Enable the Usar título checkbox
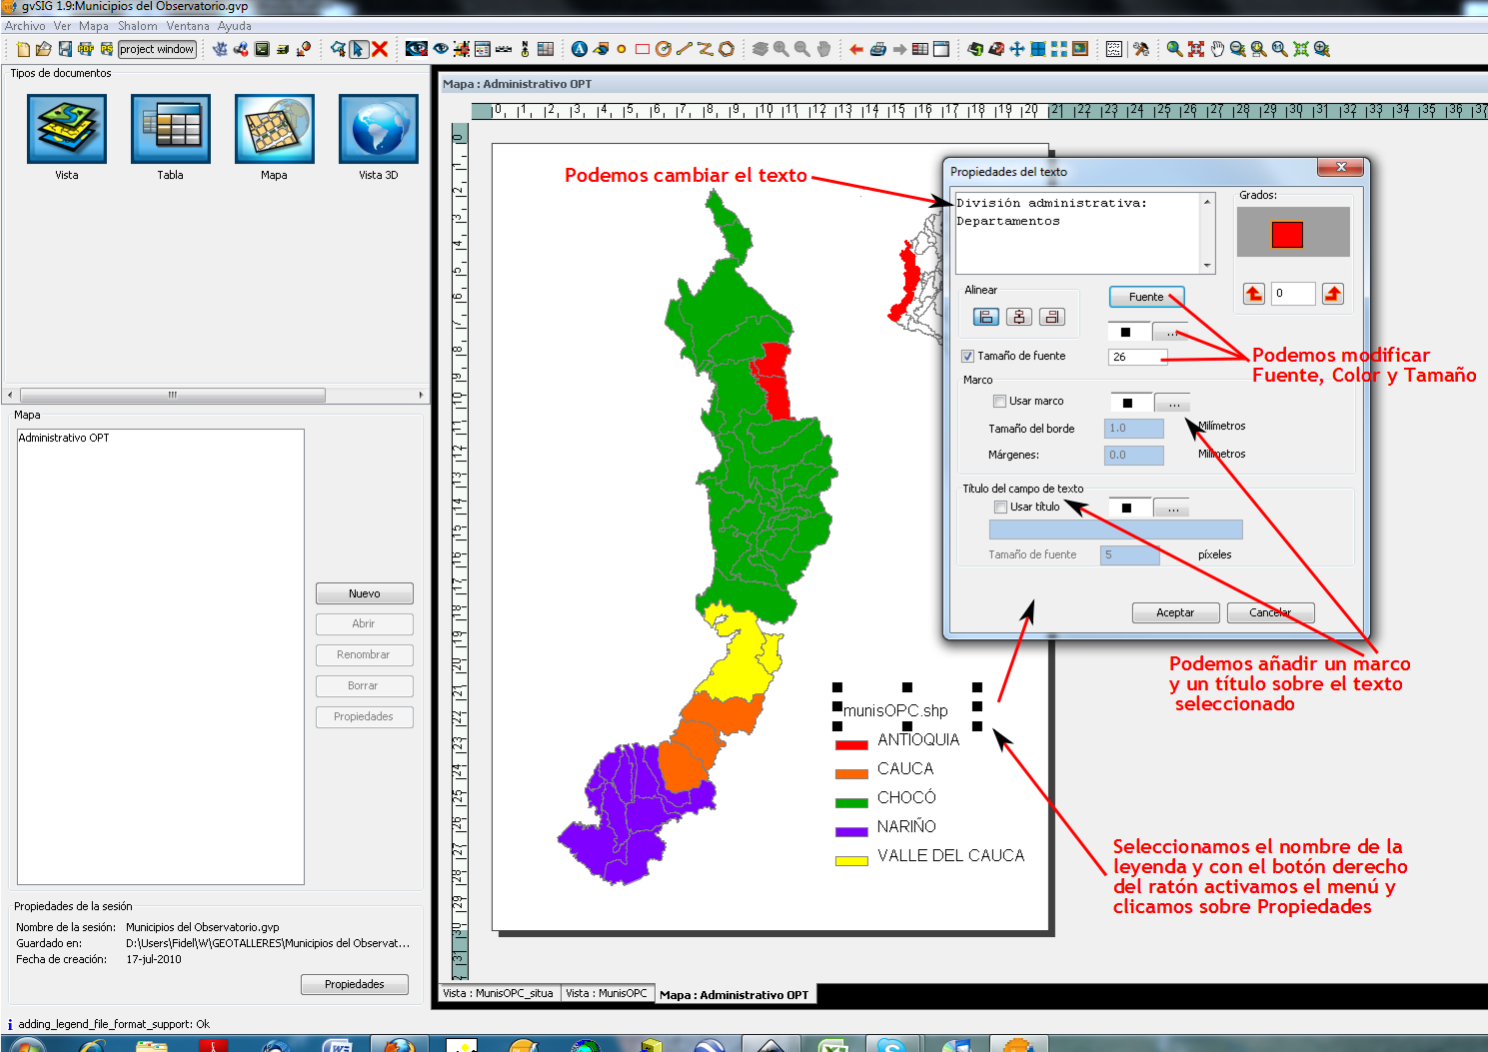Viewport: 1488px width, 1052px height. [1000, 508]
